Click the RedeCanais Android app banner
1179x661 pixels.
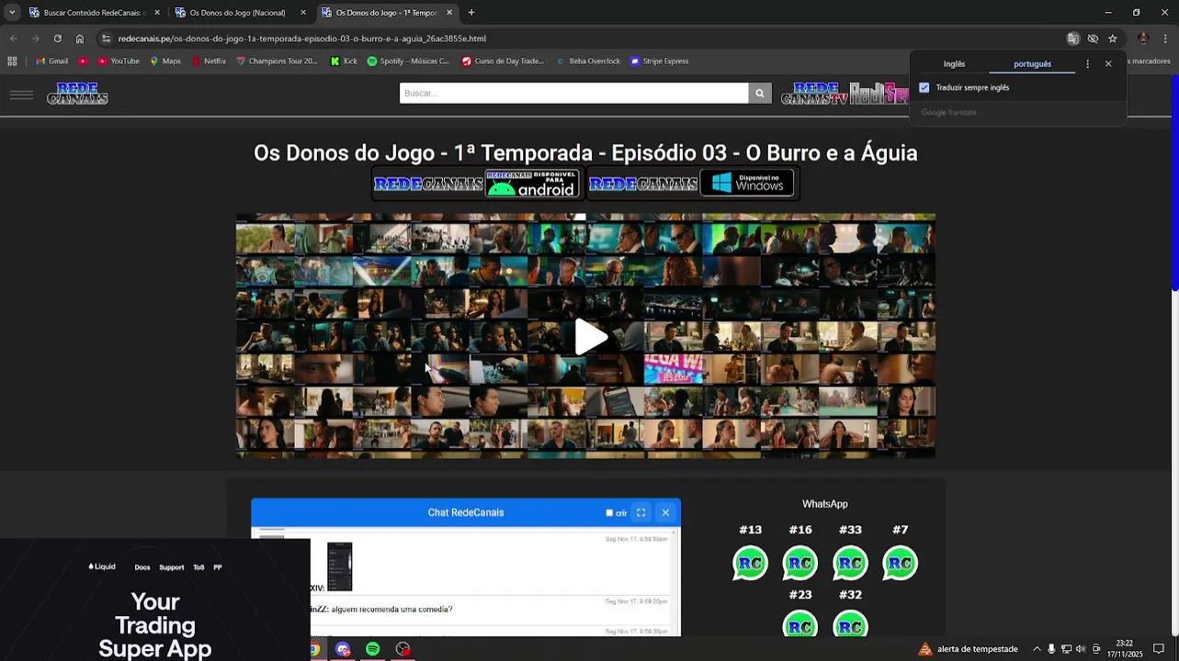[477, 184]
